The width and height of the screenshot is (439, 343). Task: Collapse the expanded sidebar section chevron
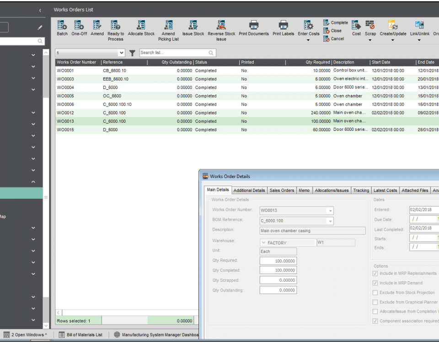(33, 182)
